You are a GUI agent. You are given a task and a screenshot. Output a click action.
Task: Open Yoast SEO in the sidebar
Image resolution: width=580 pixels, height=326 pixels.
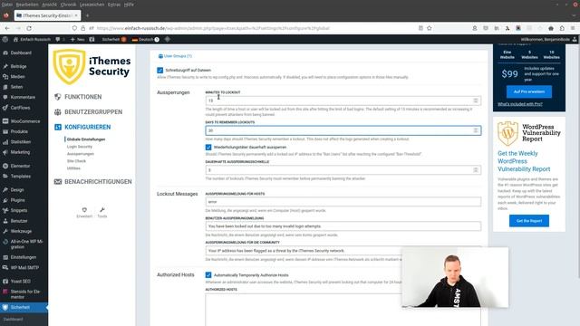click(20, 282)
